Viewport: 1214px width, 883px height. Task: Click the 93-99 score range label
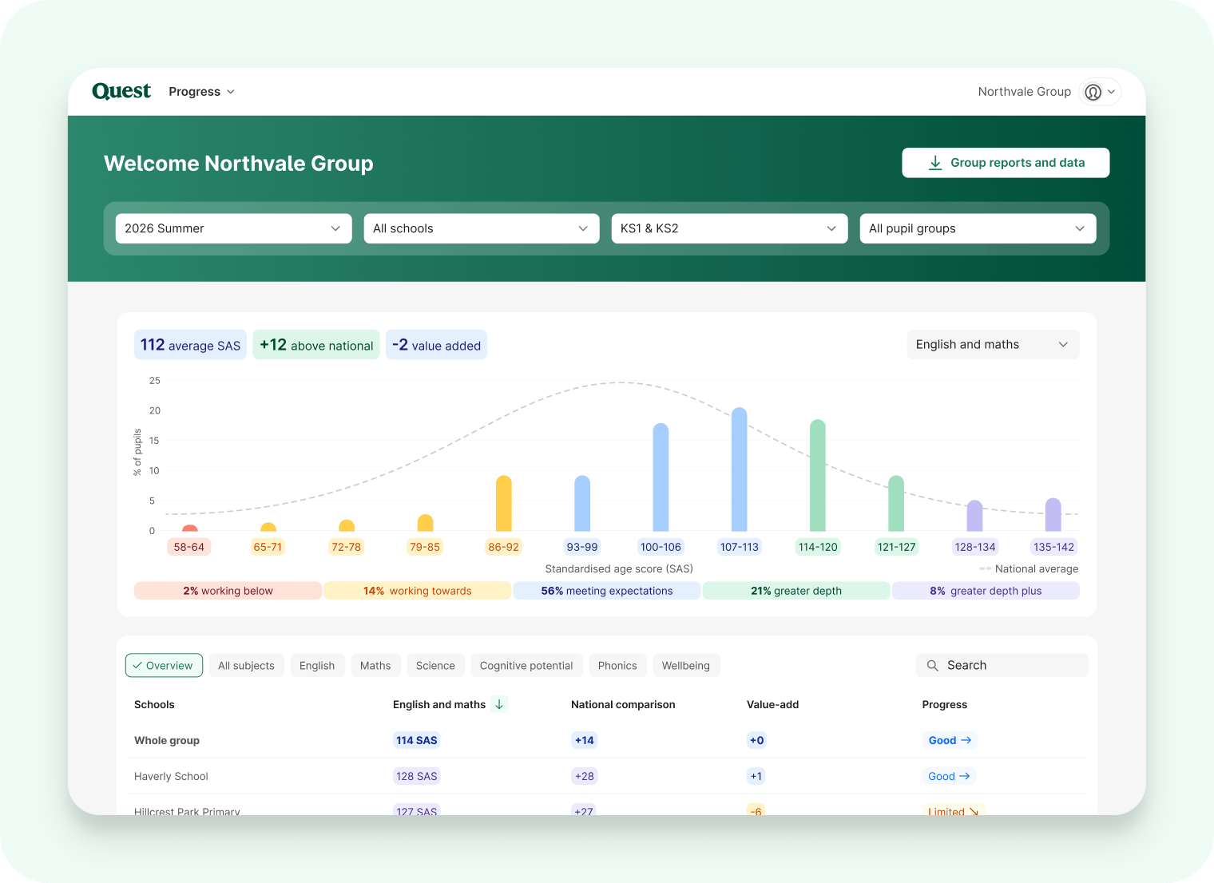pos(582,547)
